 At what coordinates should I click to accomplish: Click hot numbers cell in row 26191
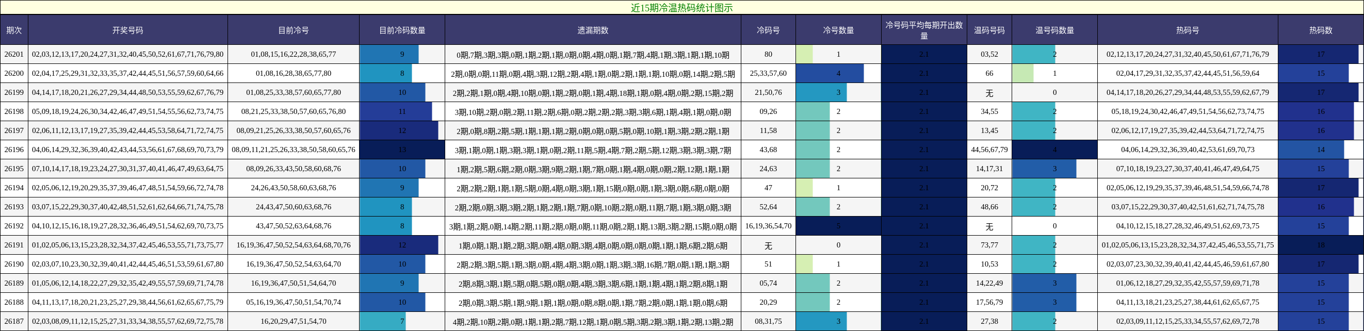(1188, 245)
